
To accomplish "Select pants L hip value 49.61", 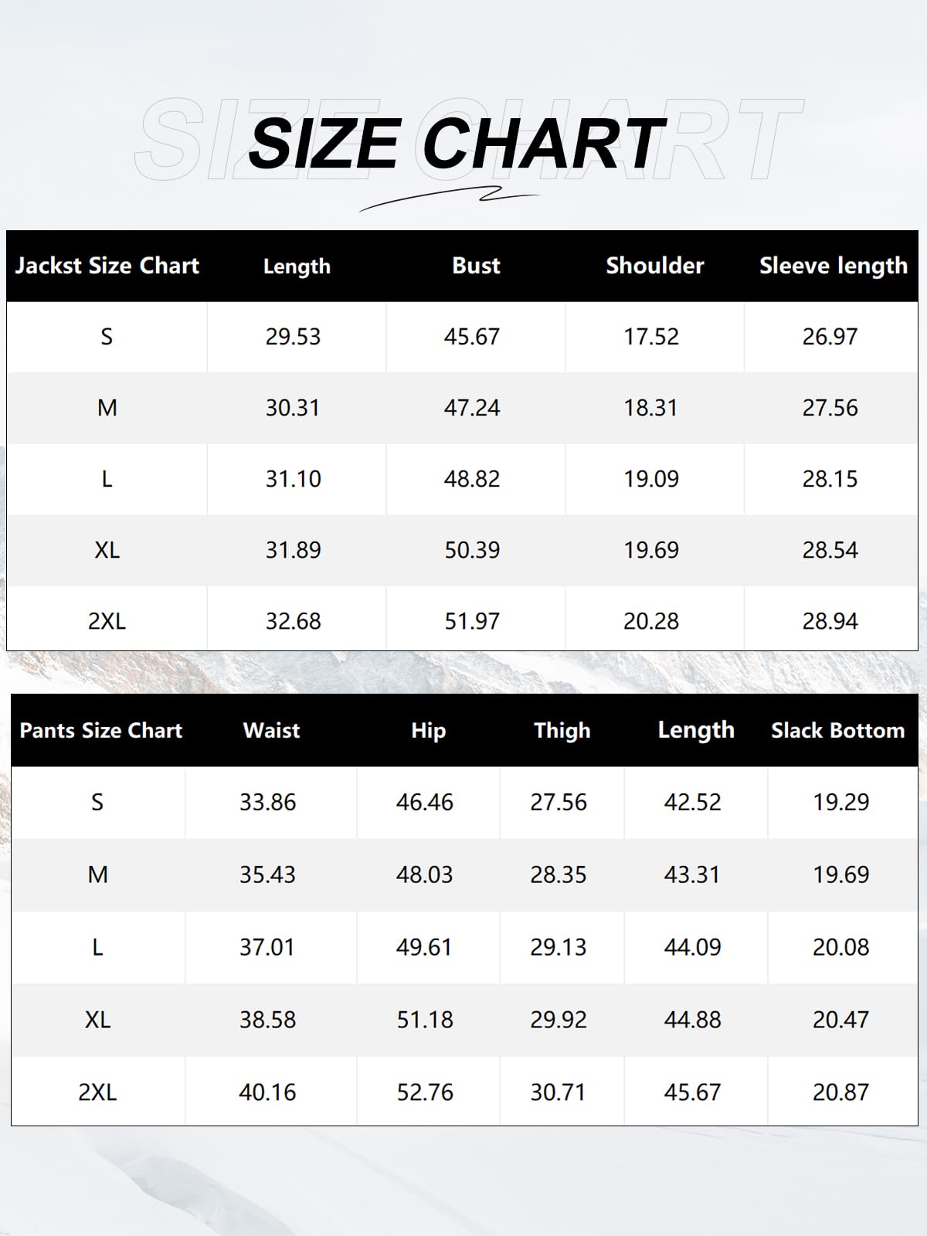I will (424, 947).
